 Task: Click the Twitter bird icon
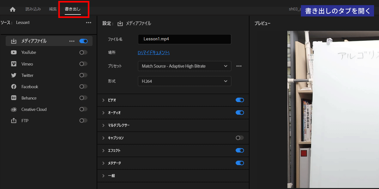pyautogui.click(x=14, y=75)
